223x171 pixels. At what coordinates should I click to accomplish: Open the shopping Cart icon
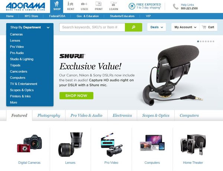(x=204, y=27)
